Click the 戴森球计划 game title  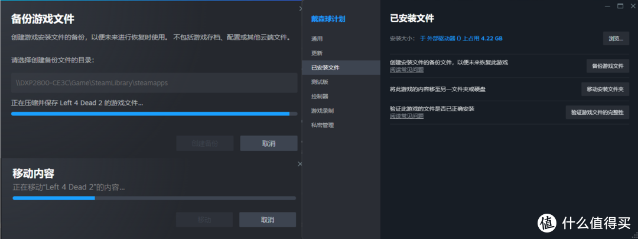point(328,19)
